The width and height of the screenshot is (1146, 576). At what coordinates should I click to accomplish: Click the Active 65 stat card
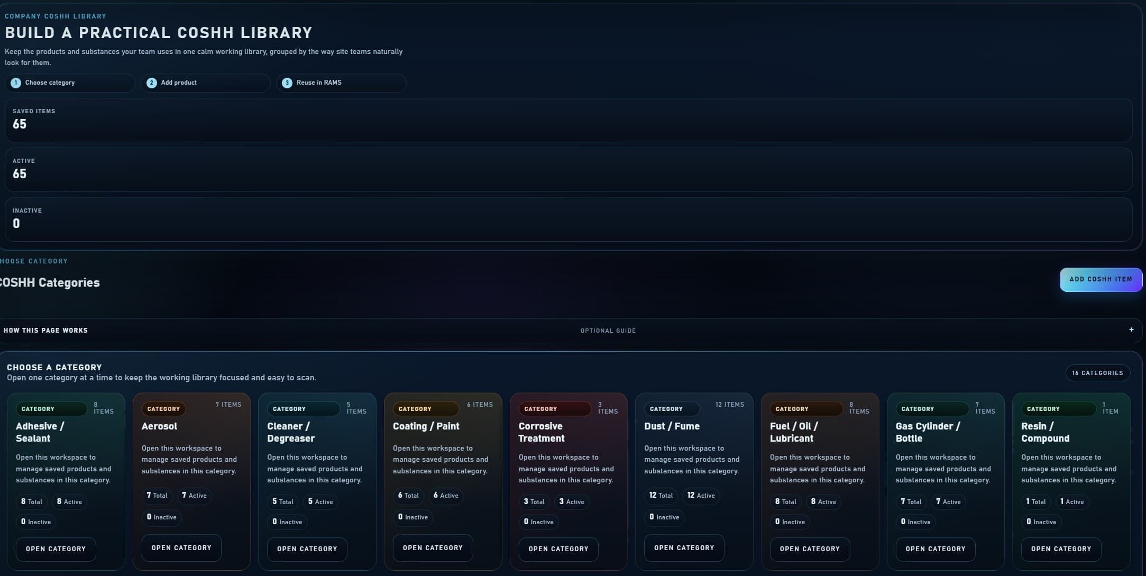pos(569,169)
